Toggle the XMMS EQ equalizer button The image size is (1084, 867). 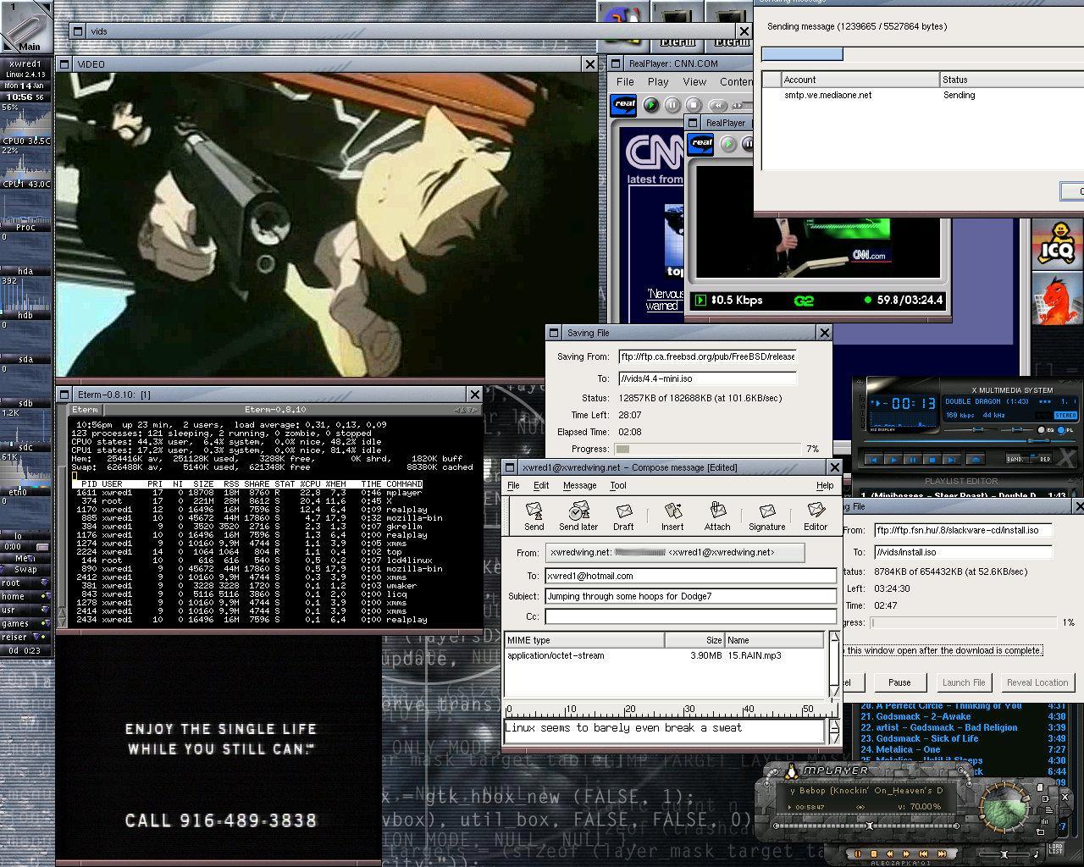coord(1044,430)
